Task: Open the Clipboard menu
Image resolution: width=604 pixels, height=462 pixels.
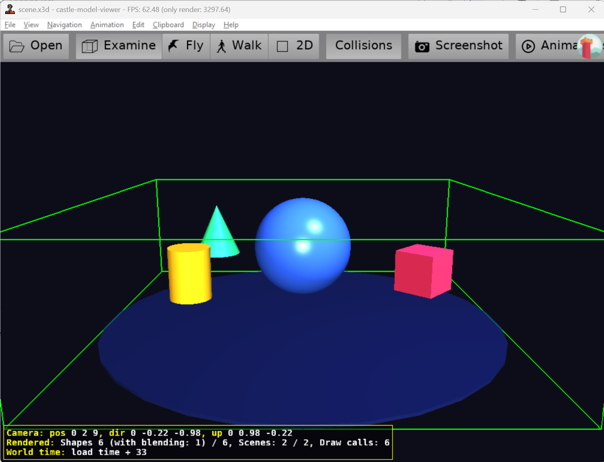Action: pyautogui.click(x=168, y=25)
